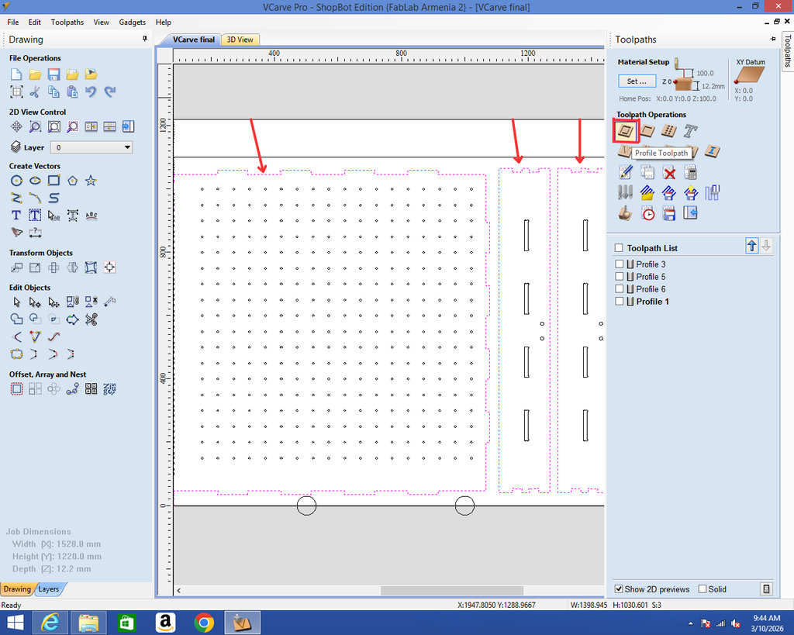Screen dimensions: 794x635
Task: Click the scrollbar left arrow
Action: [x=179, y=591]
